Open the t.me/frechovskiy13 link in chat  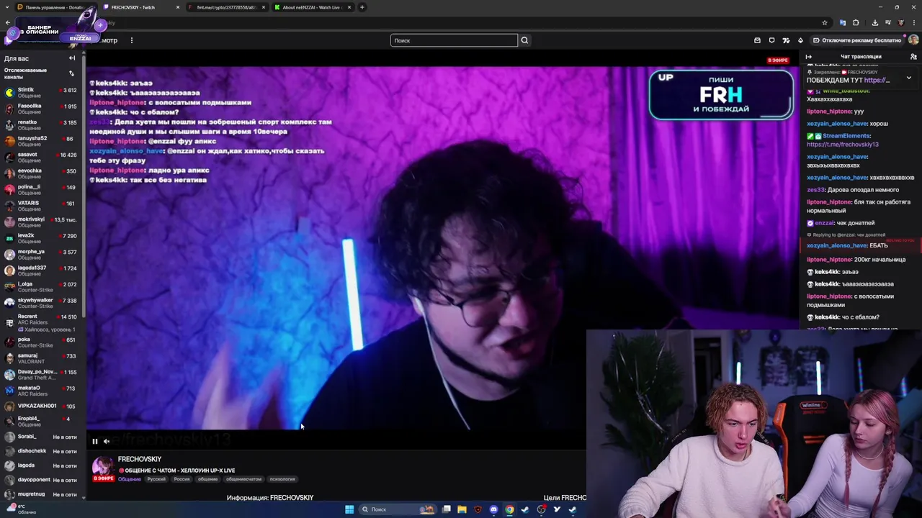(x=843, y=145)
